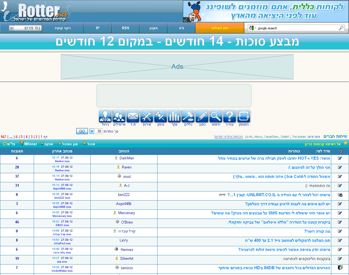This screenshot has height=275, width=349.
Task: Open the titles count dropdown showing 30
Action: (x=92, y=131)
